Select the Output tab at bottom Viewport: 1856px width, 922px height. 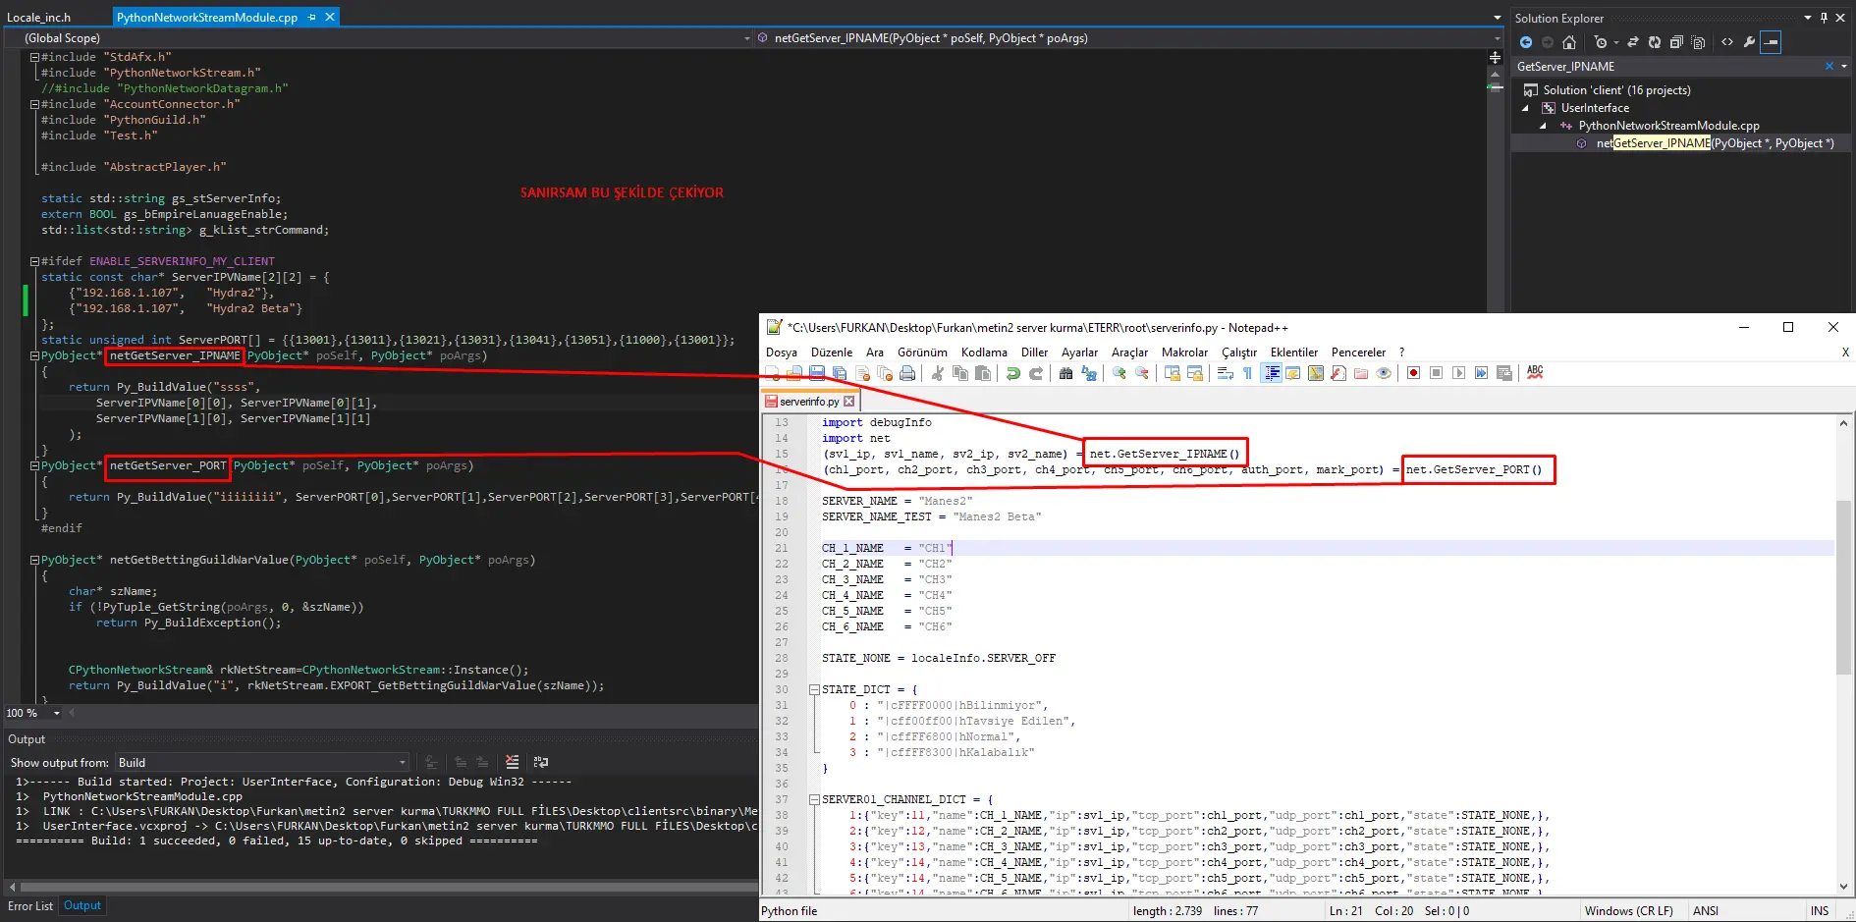[x=82, y=906]
